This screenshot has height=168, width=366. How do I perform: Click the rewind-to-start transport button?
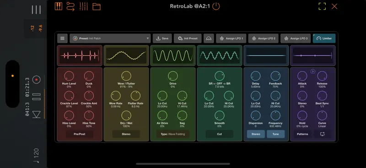click(37, 114)
